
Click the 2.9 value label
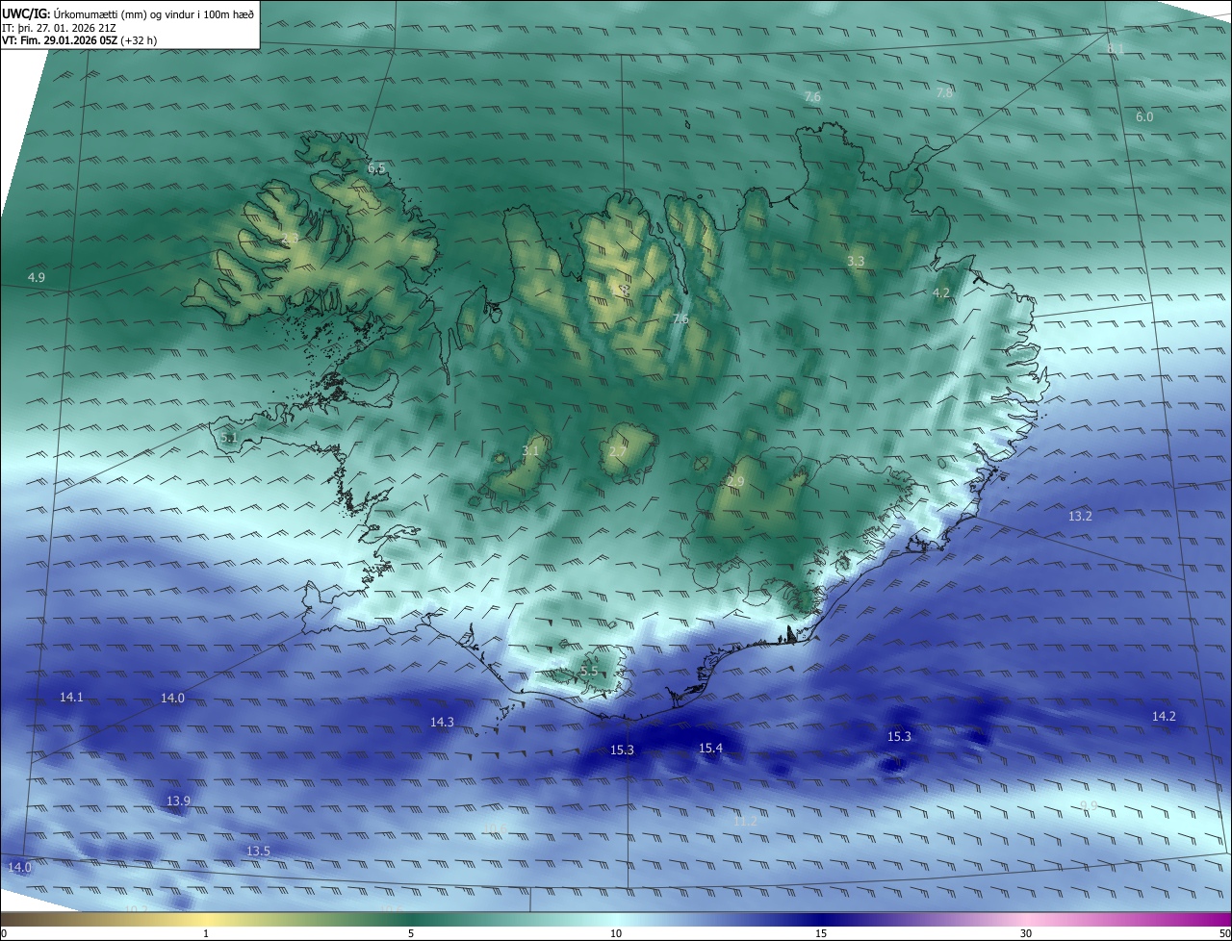(735, 481)
